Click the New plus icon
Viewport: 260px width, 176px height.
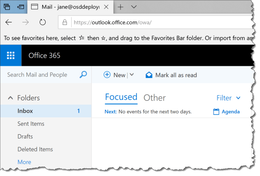pos(107,75)
